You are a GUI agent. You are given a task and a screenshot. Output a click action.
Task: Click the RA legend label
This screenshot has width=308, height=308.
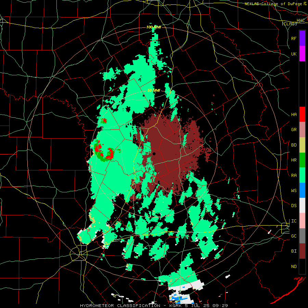coord(294,176)
